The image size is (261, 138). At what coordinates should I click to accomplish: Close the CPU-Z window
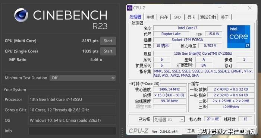pos(250,8)
